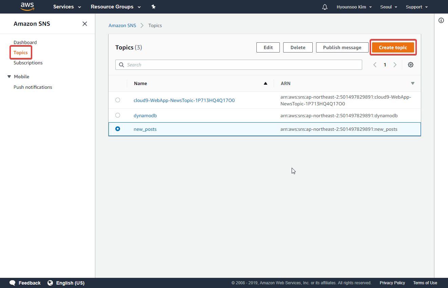Click the Name column header
448x288 pixels.
140,83
